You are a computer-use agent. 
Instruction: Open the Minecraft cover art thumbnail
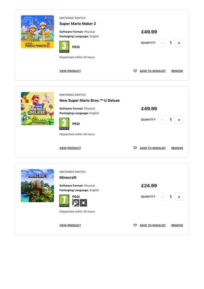point(37,185)
